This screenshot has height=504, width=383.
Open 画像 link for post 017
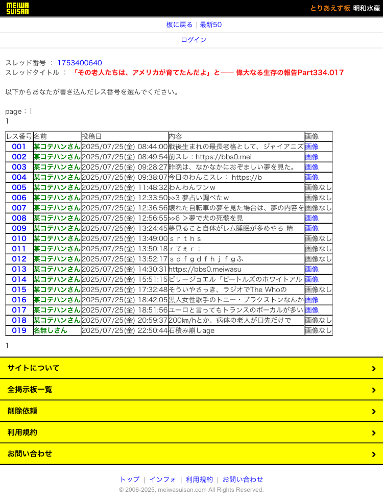(312, 310)
